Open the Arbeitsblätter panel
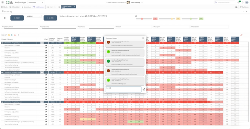This screenshot has width=250, height=129. [15, 7]
